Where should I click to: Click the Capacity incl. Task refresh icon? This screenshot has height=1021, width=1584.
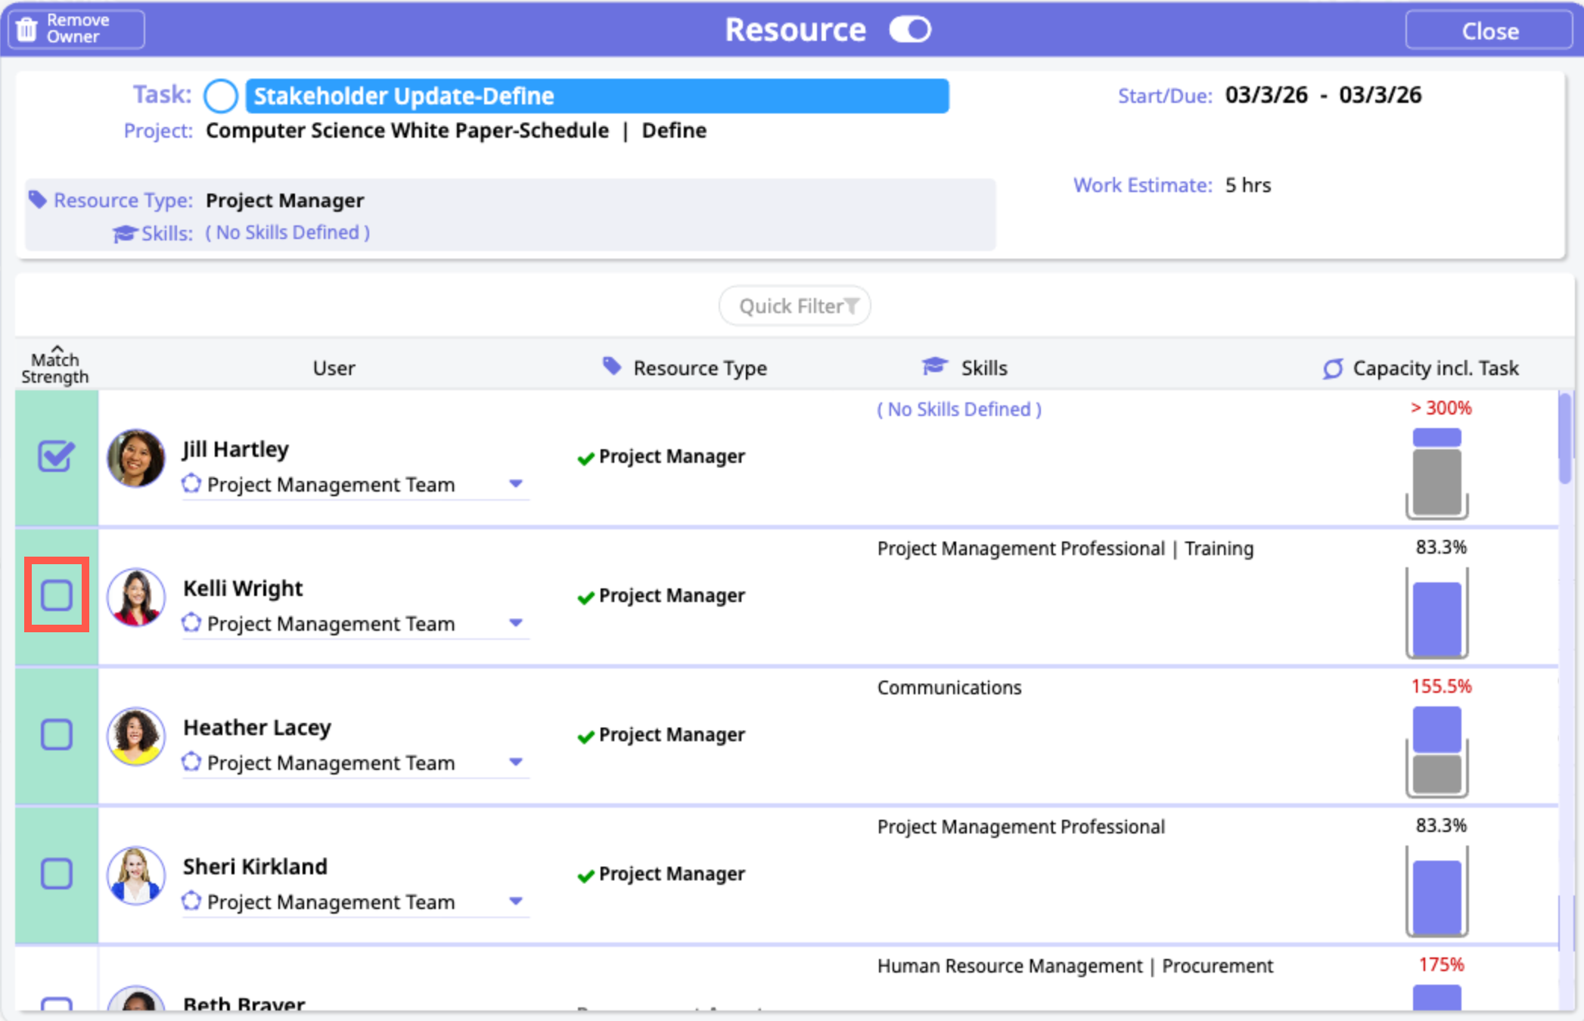click(1333, 368)
